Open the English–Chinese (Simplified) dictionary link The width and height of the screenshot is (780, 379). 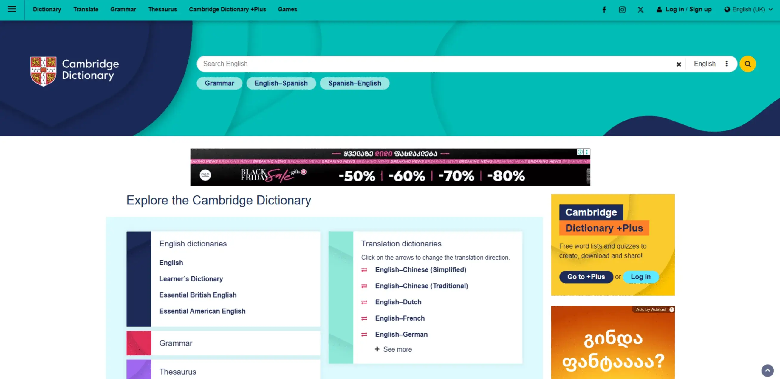point(421,270)
